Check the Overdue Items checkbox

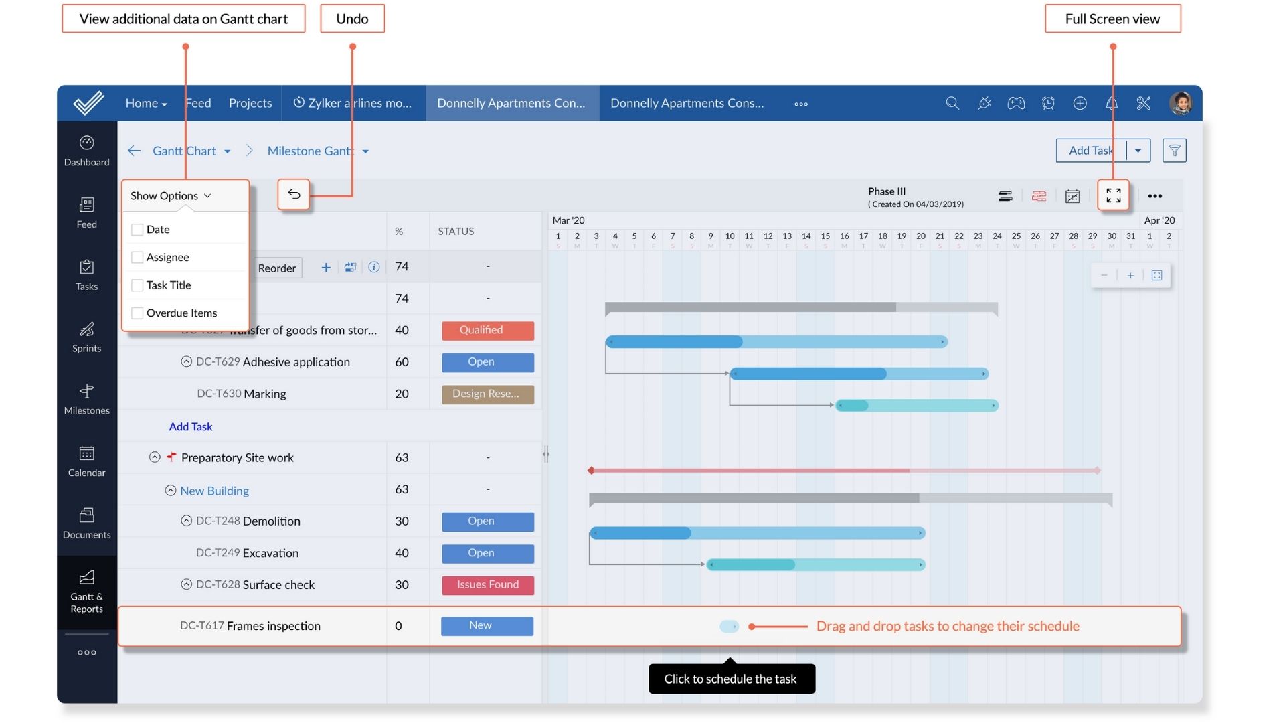136,313
